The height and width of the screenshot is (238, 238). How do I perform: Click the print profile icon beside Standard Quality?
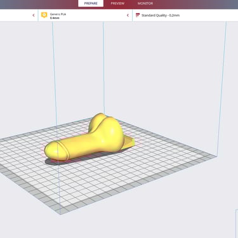[x=138, y=15]
